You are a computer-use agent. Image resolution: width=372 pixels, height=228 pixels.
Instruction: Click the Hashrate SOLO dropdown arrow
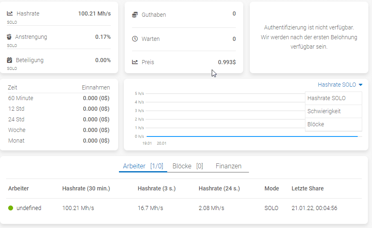[361, 85]
